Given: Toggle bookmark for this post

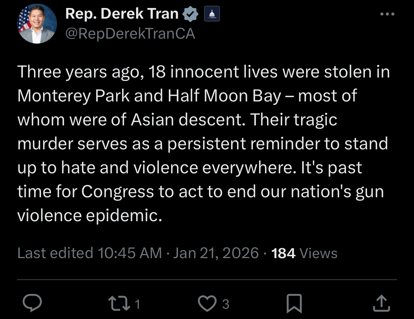Looking at the screenshot, I should [294, 303].
